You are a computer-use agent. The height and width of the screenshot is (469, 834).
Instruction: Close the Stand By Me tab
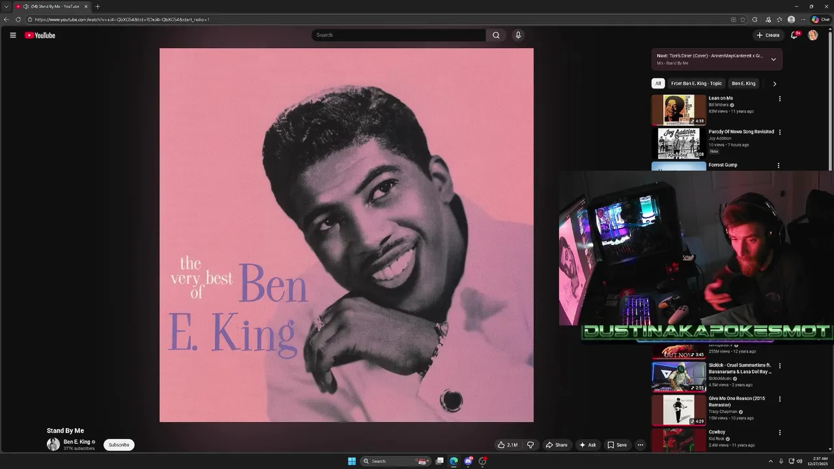click(x=85, y=7)
